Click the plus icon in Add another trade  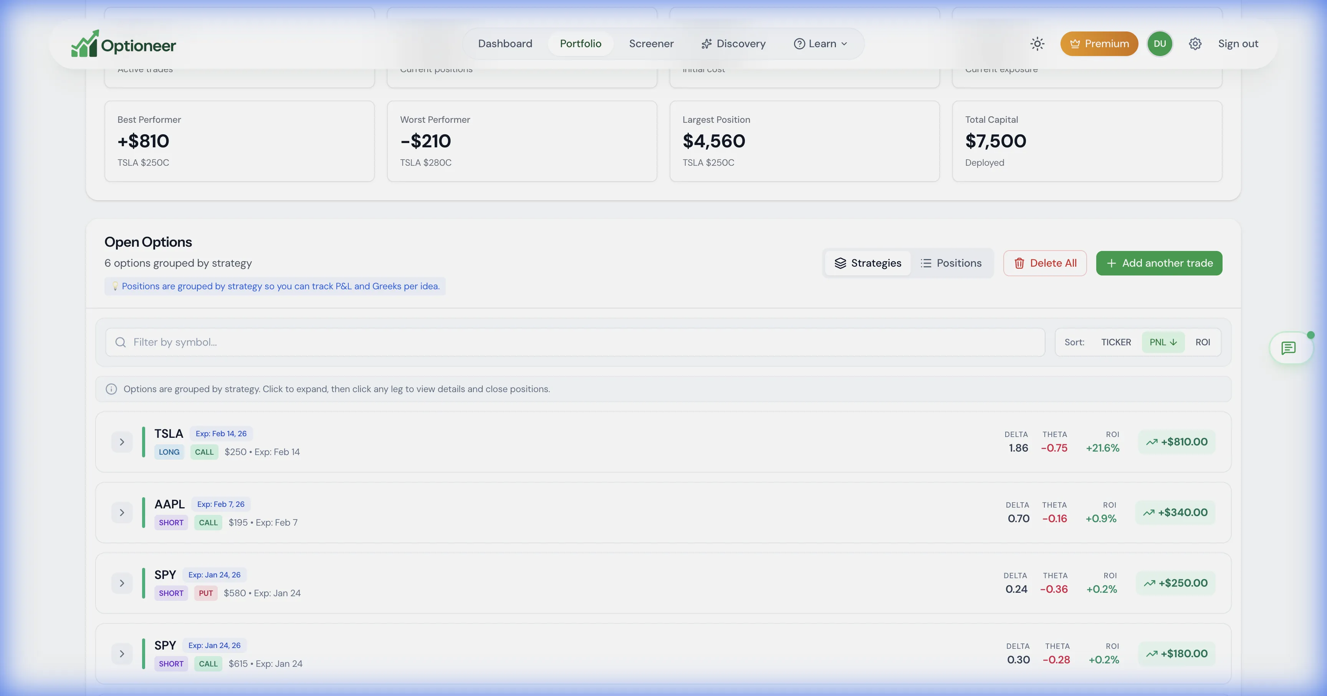pyautogui.click(x=1111, y=263)
